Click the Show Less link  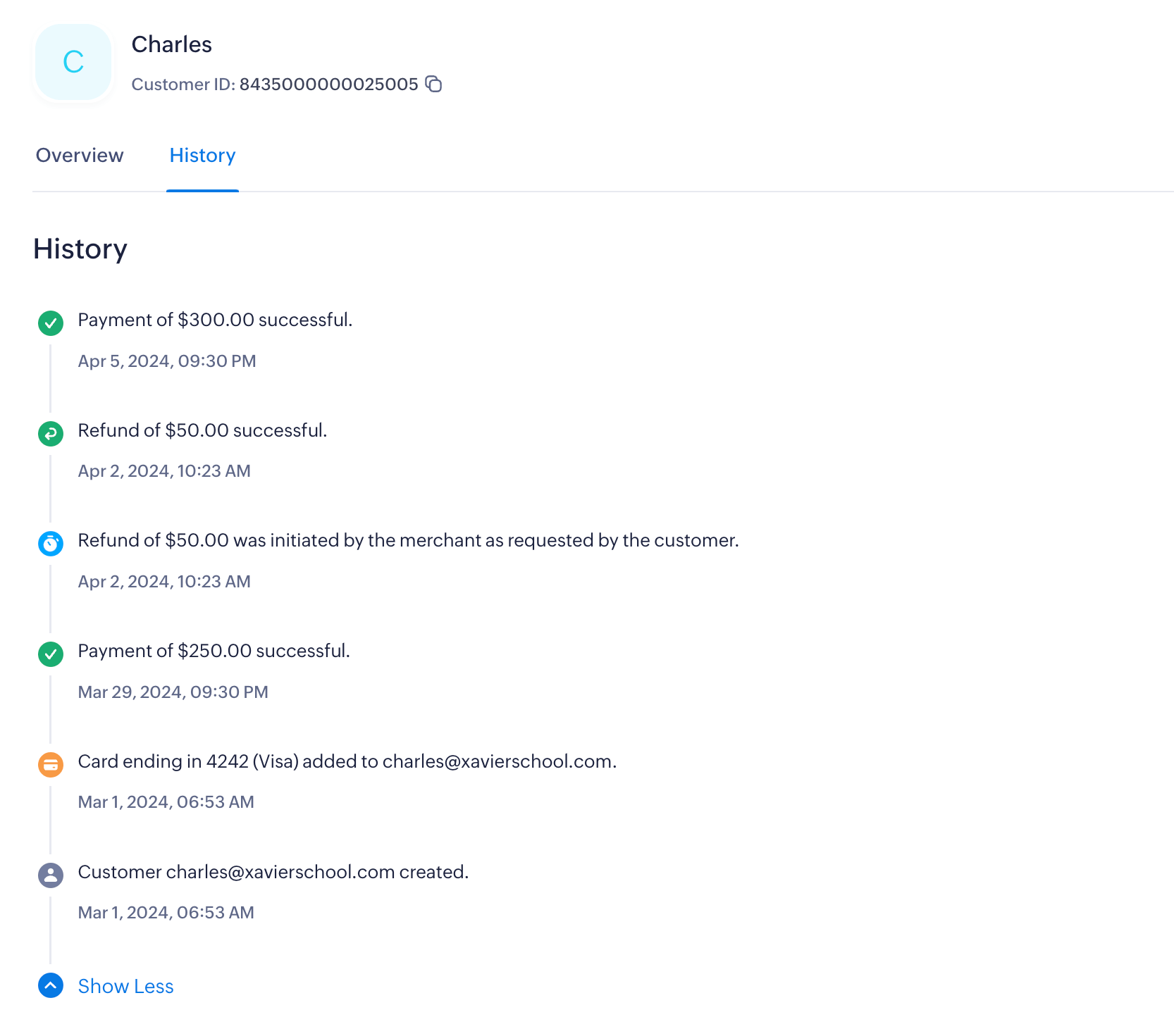[125, 986]
